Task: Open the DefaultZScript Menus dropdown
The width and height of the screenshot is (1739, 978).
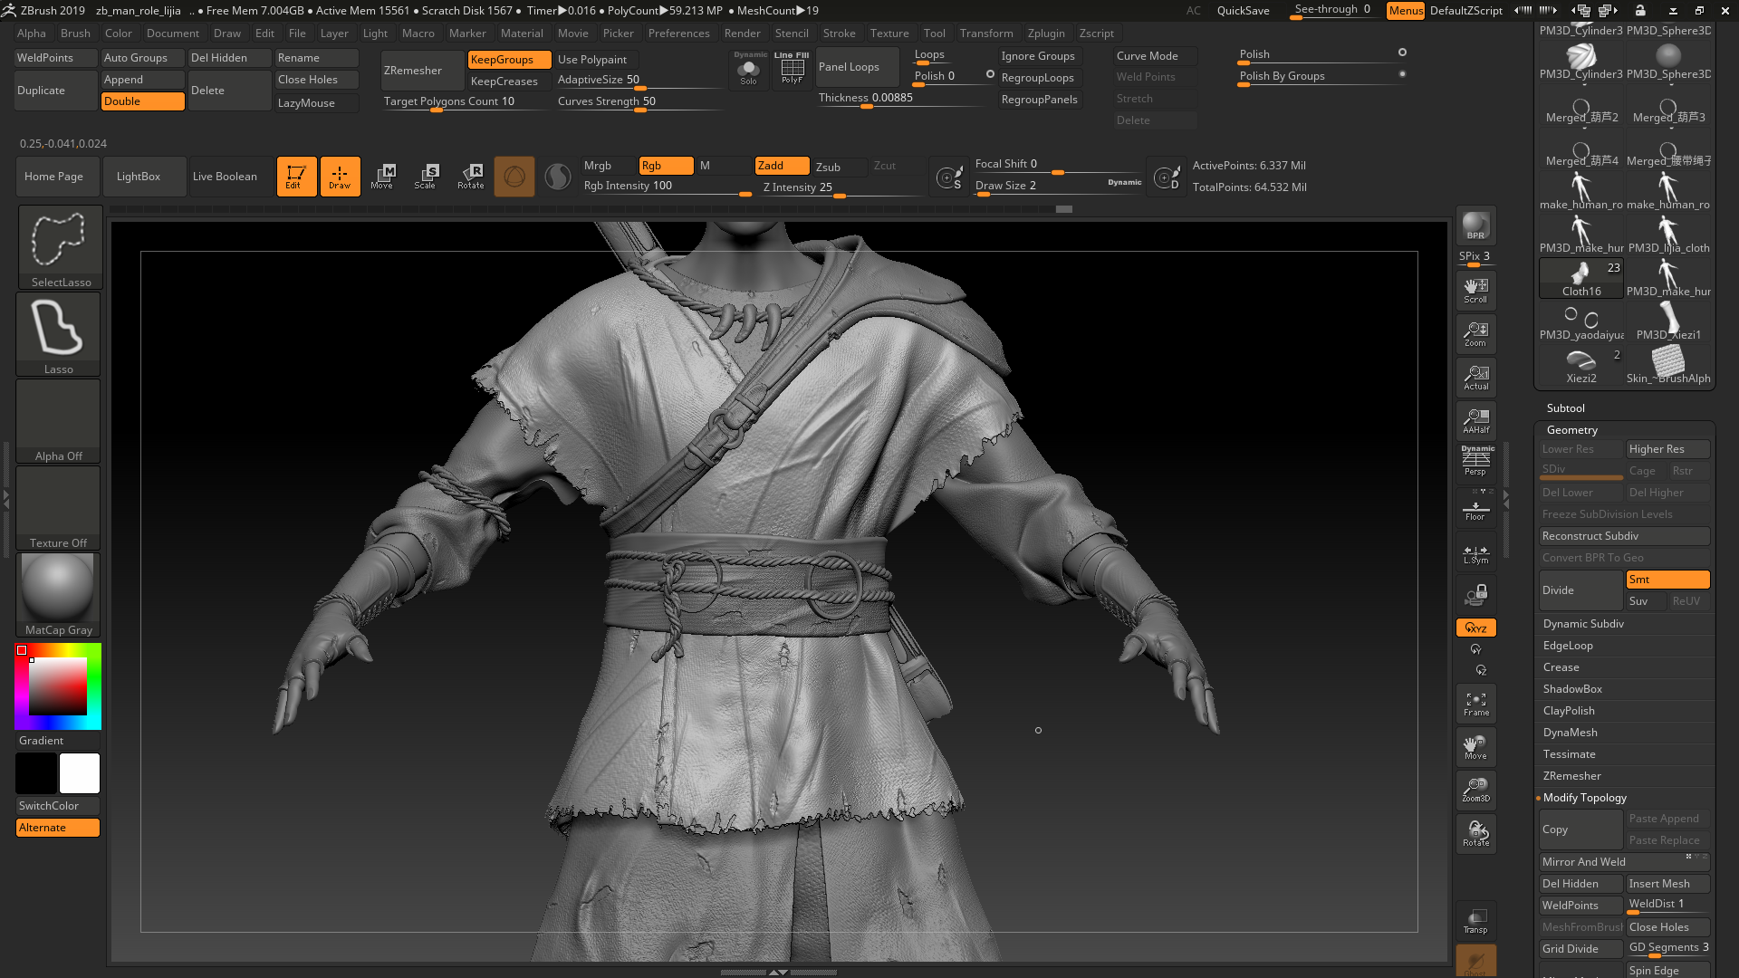Action: click(x=1405, y=11)
